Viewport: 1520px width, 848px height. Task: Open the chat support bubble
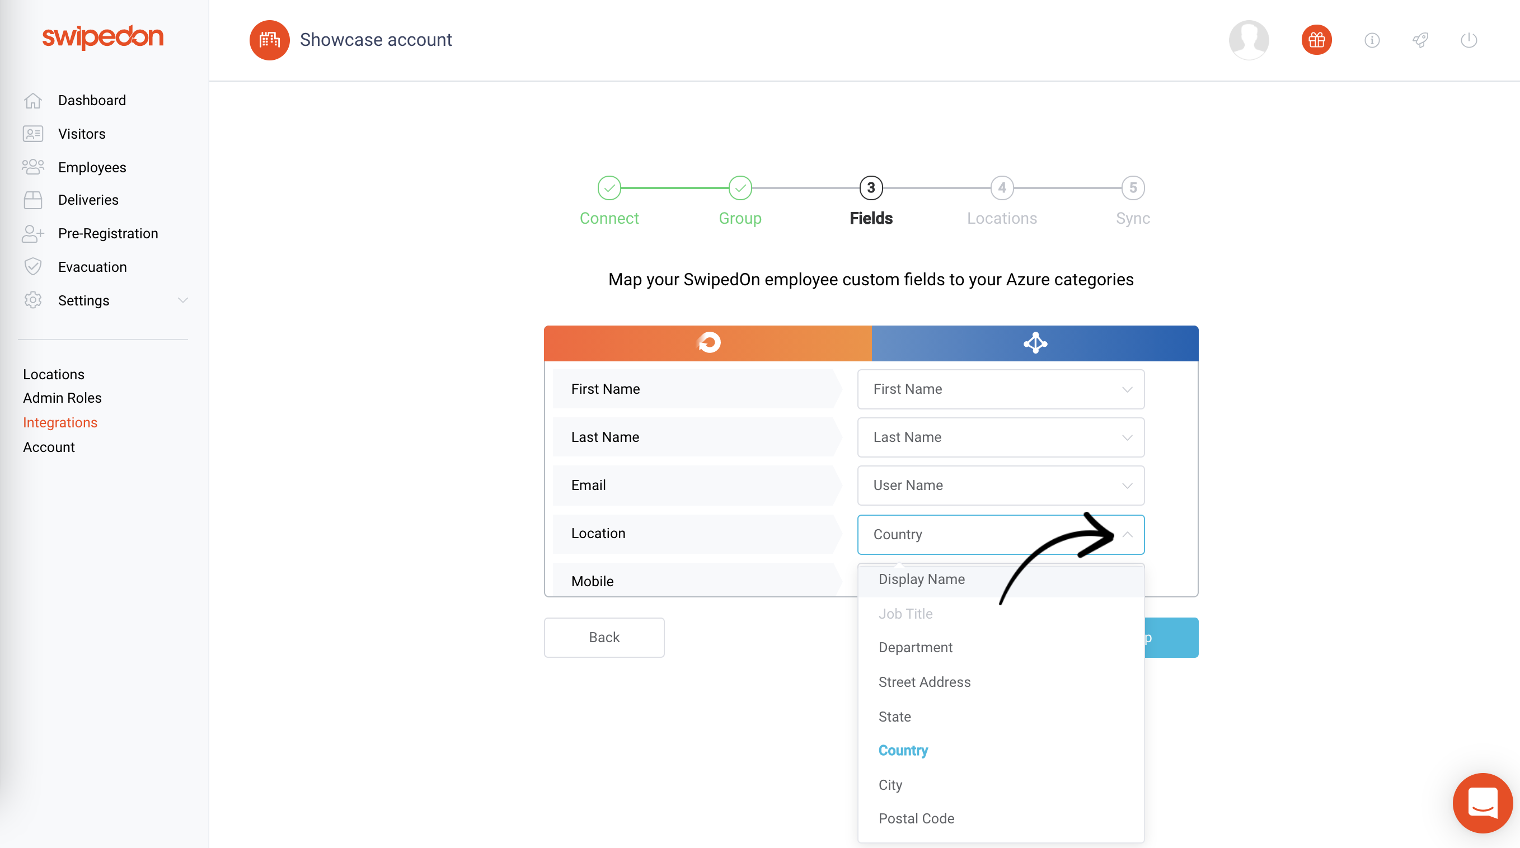(x=1483, y=803)
